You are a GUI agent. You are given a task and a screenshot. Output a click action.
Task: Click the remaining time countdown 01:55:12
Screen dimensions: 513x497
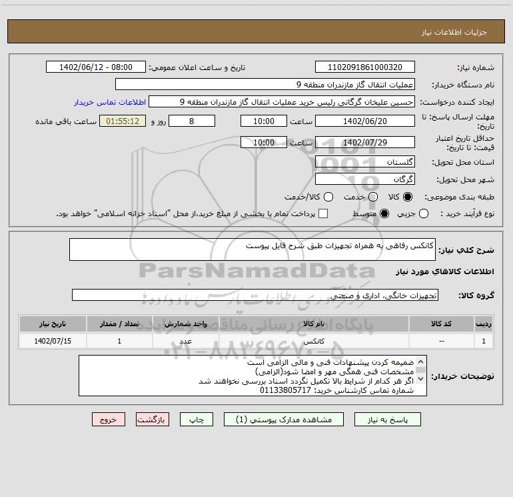click(123, 121)
